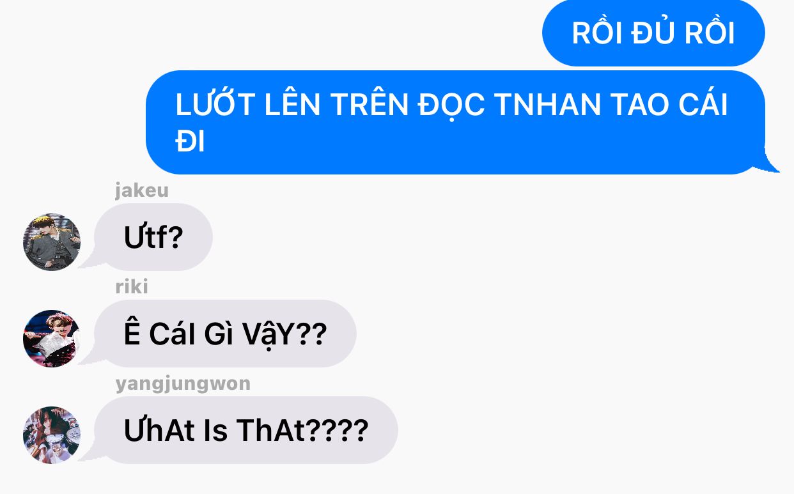Click the word 'ĐI' on the second line
This screenshot has height=494, width=794.
pyautogui.click(x=190, y=143)
